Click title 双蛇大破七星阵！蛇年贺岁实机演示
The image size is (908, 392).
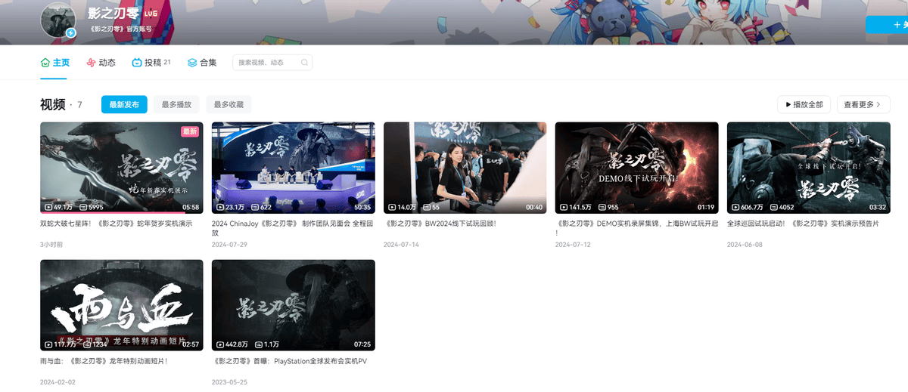[x=116, y=224]
